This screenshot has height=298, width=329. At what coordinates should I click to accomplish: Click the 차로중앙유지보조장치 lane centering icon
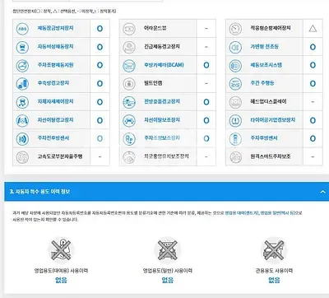coord(129,157)
